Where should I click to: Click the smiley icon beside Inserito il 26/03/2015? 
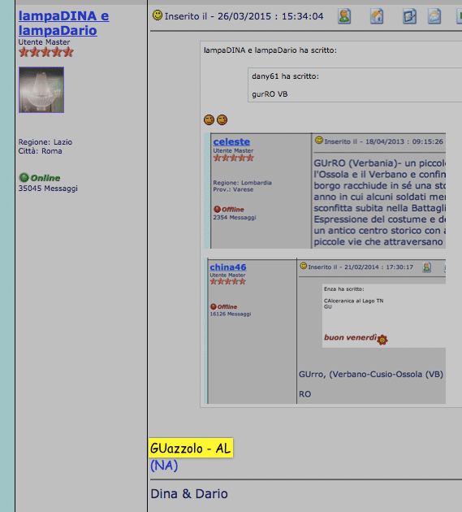point(158,15)
